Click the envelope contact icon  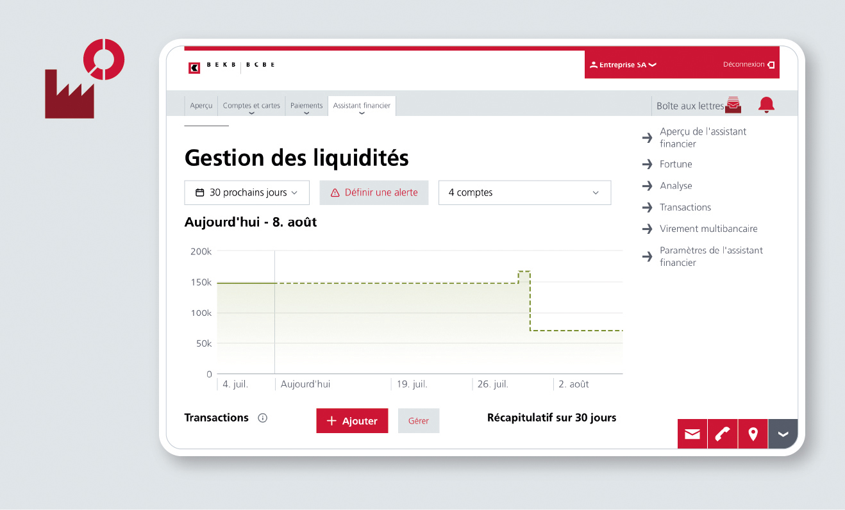(x=692, y=434)
